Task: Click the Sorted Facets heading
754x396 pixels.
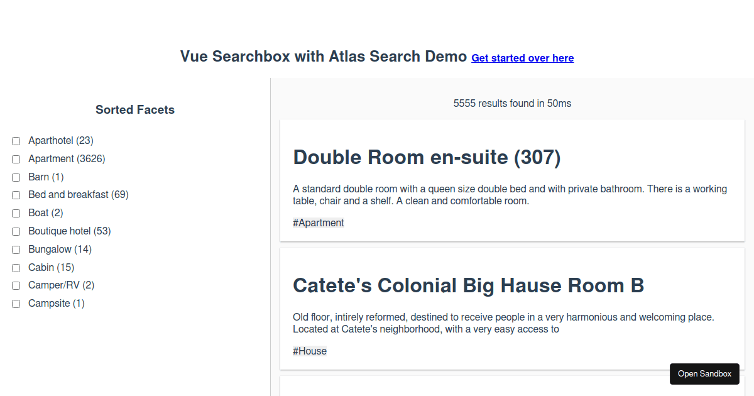Action: point(135,110)
